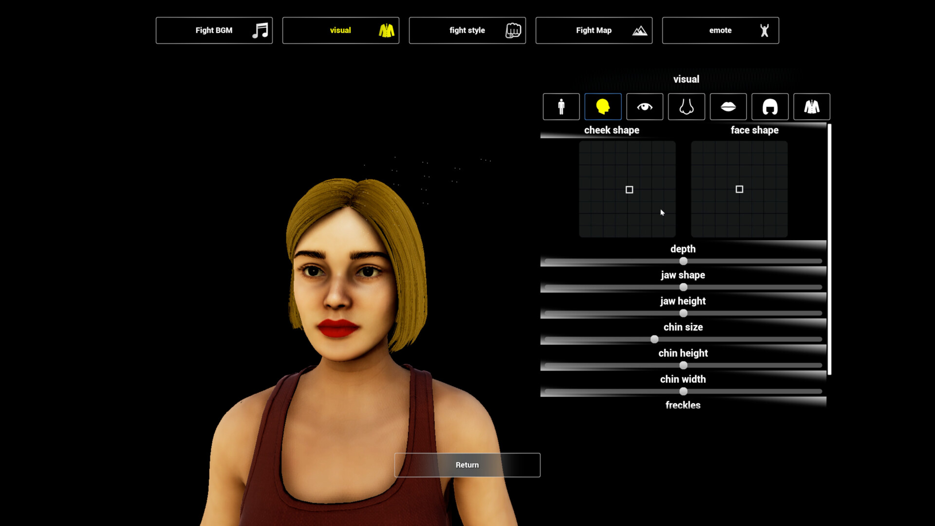This screenshot has height=526, width=935.
Task: Open the Fight Map selection
Action: tap(594, 30)
